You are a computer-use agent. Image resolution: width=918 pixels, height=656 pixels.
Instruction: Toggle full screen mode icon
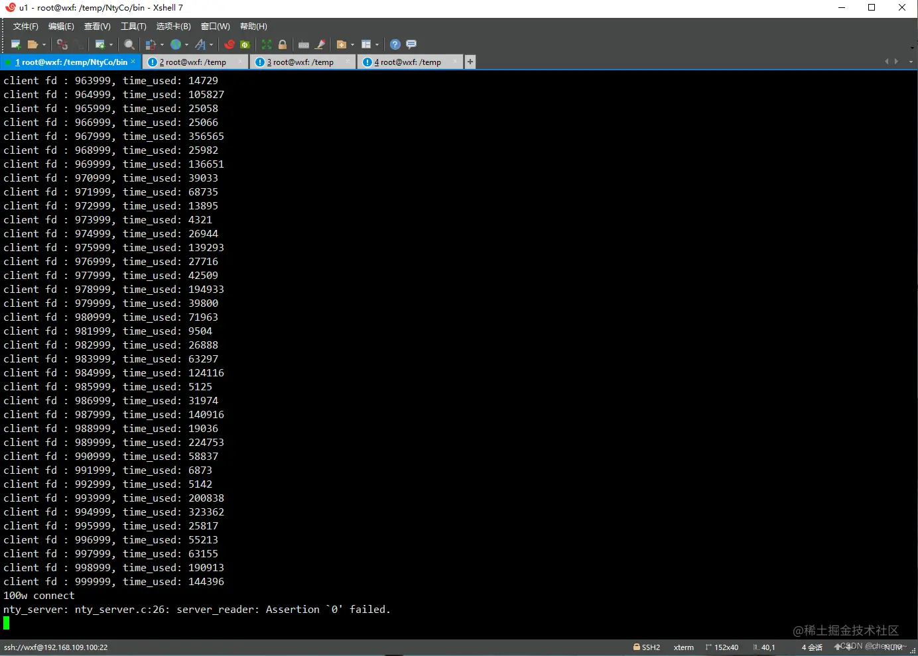tap(267, 44)
